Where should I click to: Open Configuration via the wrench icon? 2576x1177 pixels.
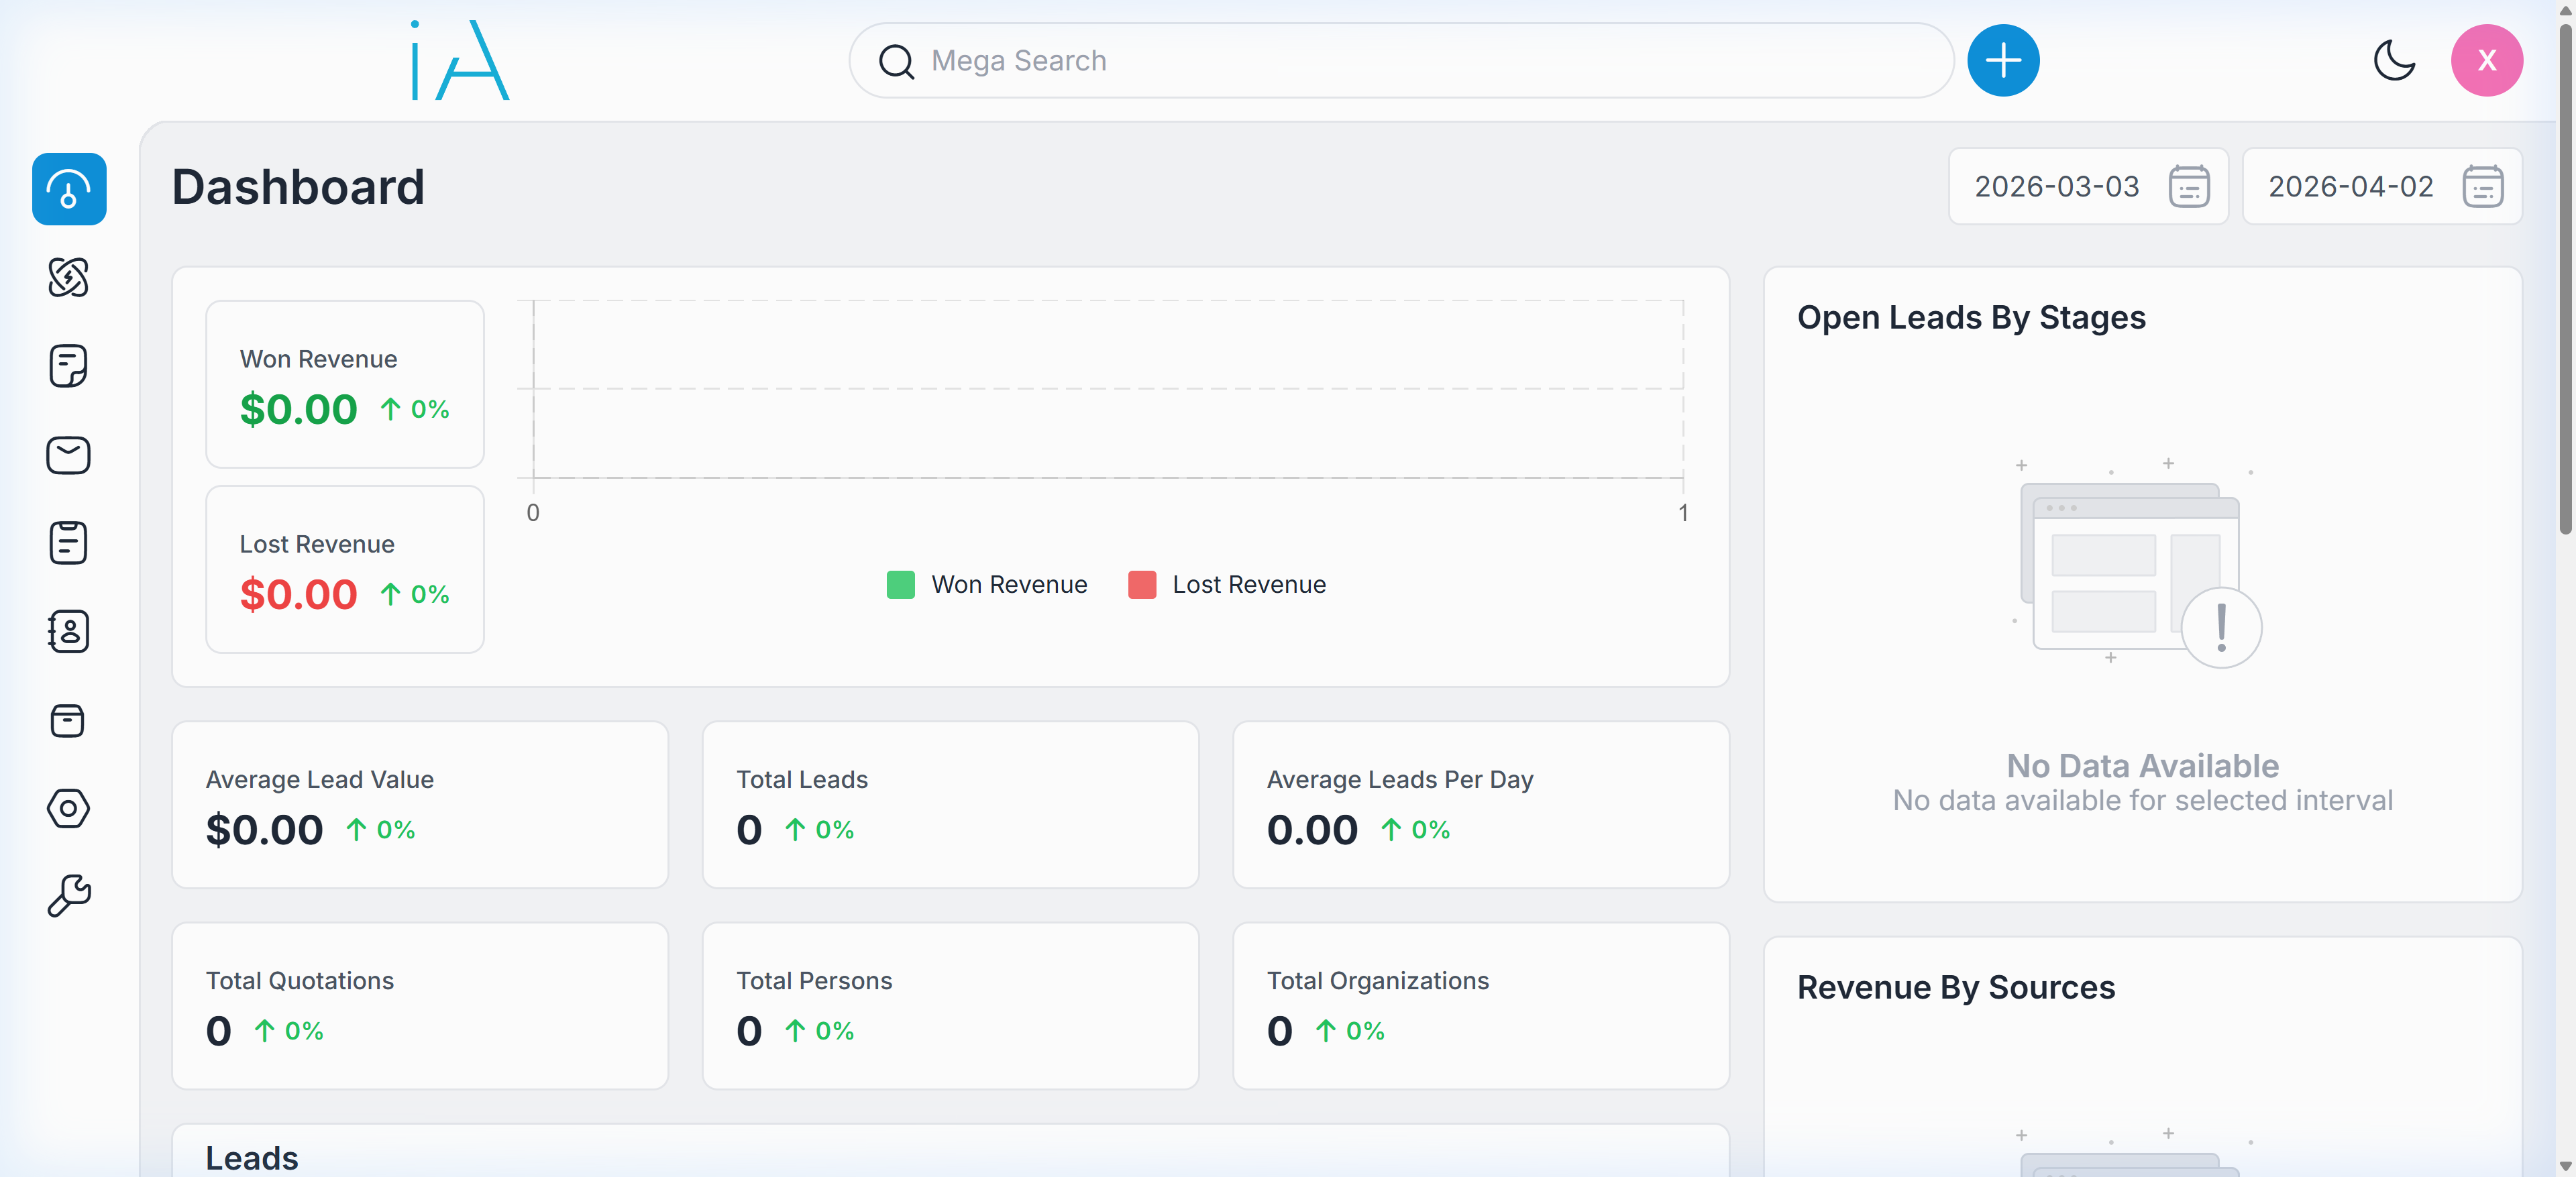68,894
